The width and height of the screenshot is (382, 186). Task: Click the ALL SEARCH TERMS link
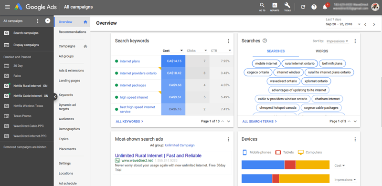259,121
